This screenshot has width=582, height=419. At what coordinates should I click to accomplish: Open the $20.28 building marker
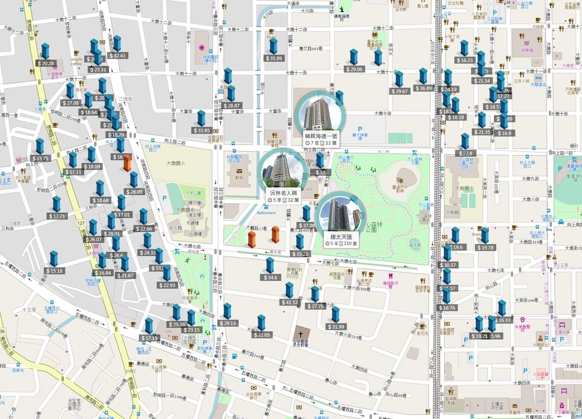pos(45,51)
